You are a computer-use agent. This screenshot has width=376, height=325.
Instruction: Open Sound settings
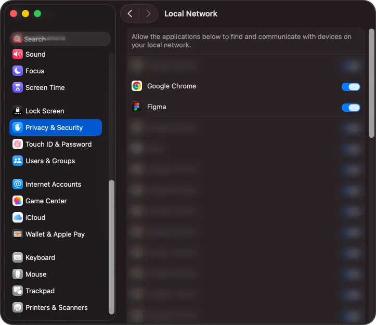(x=56, y=54)
